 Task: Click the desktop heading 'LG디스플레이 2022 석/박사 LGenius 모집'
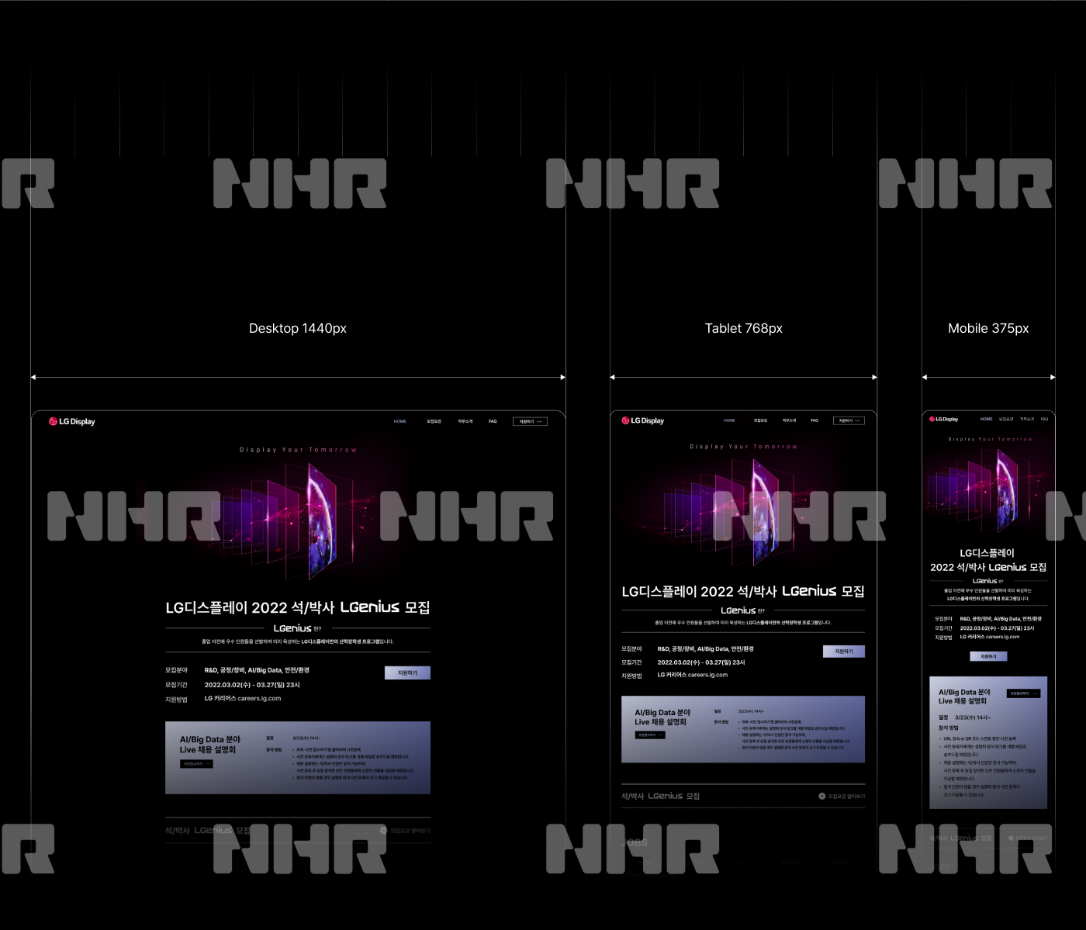point(298,607)
